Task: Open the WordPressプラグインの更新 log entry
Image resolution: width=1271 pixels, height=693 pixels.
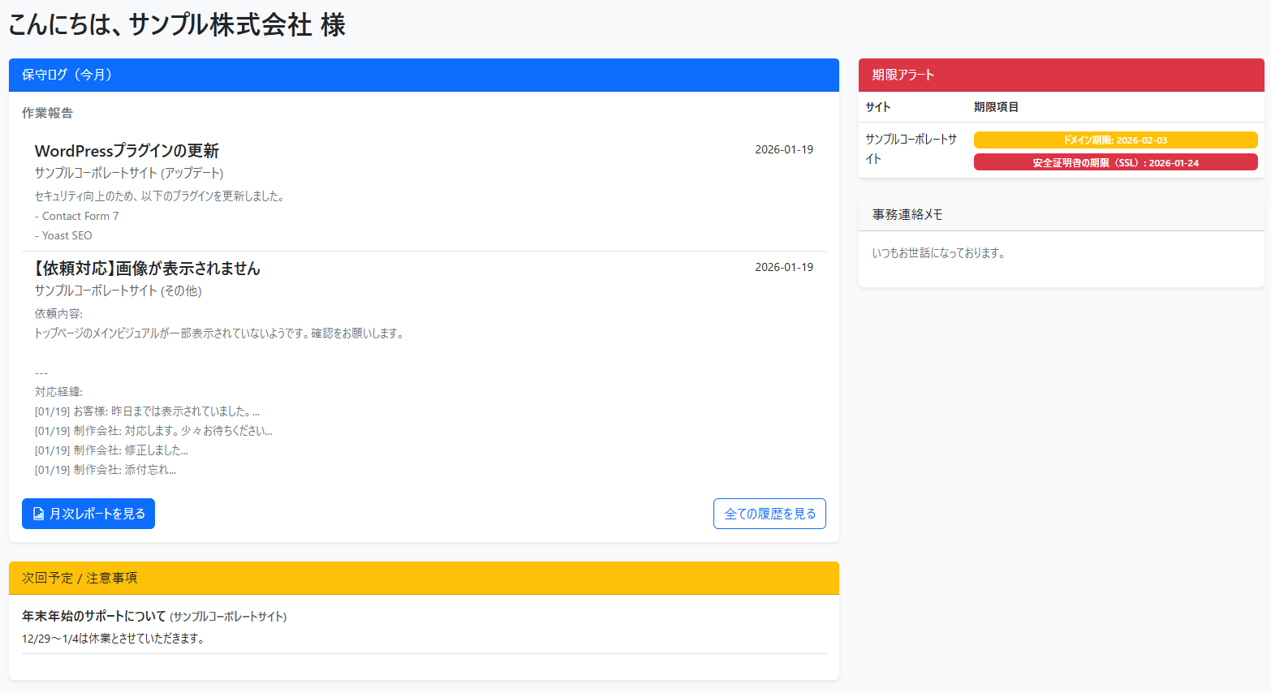Action: click(x=128, y=151)
